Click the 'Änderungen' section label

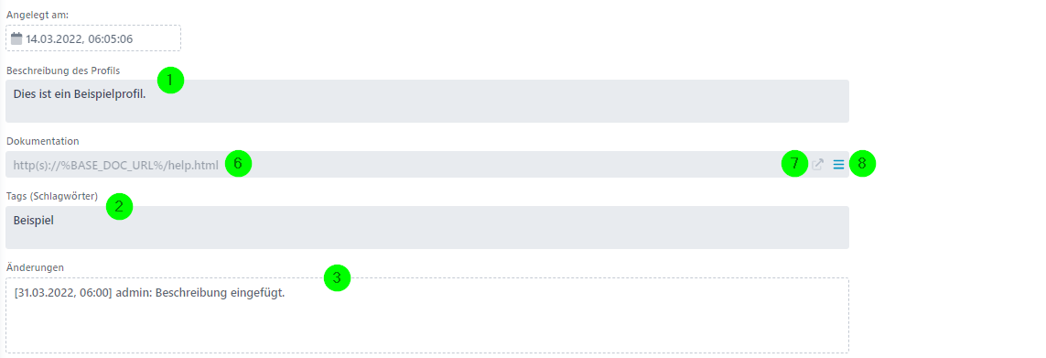pyautogui.click(x=35, y=266)
